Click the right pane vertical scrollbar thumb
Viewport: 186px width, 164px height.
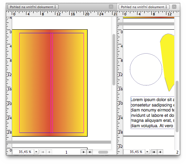tap(177, 106)
